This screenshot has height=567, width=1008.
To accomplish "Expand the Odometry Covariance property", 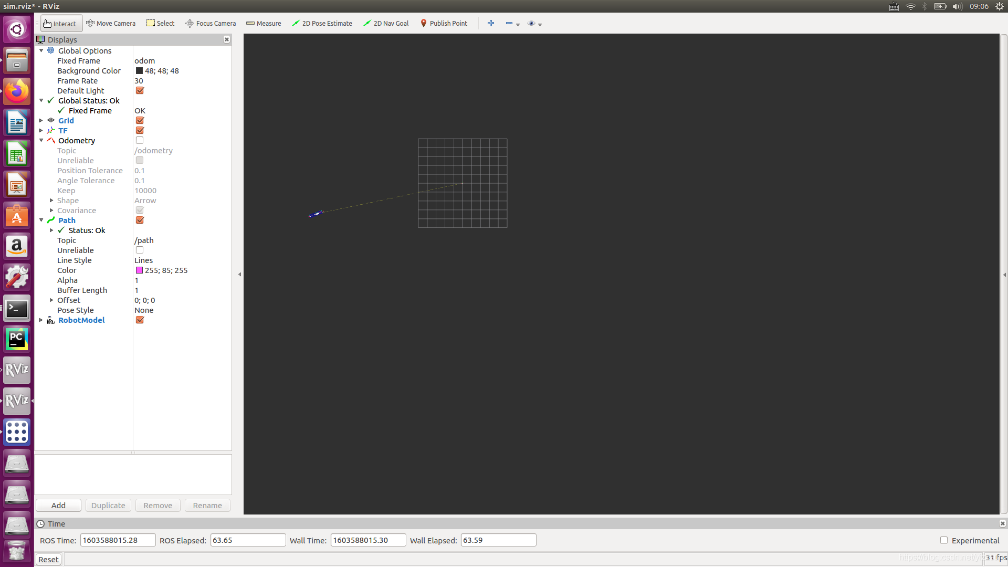I will point(51,211).
